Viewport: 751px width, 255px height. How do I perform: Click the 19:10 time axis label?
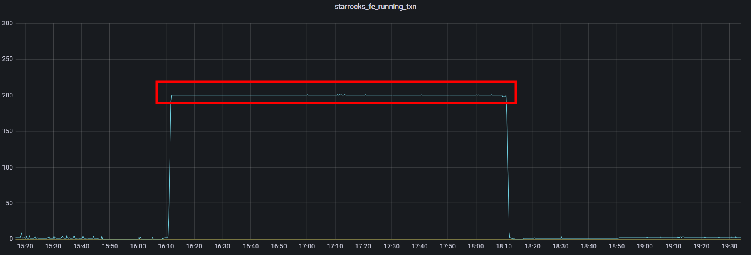point(673,246)
